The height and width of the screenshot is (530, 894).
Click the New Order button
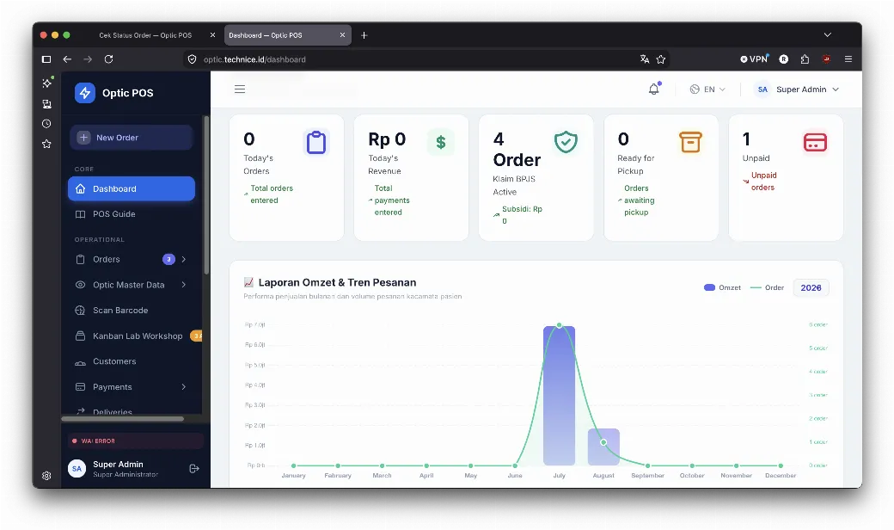(132, 138)
